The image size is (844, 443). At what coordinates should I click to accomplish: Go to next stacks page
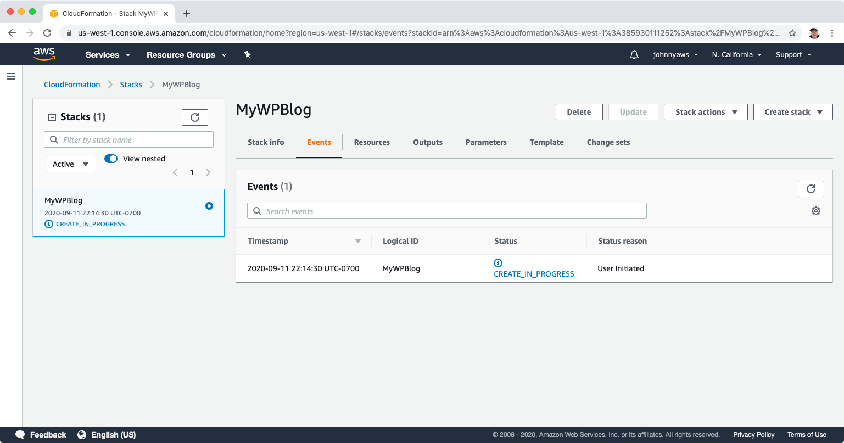[208, 172]
